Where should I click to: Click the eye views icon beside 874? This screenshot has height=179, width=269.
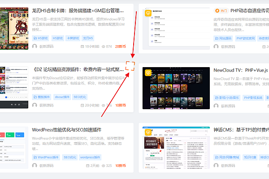(x=103, y=47)
